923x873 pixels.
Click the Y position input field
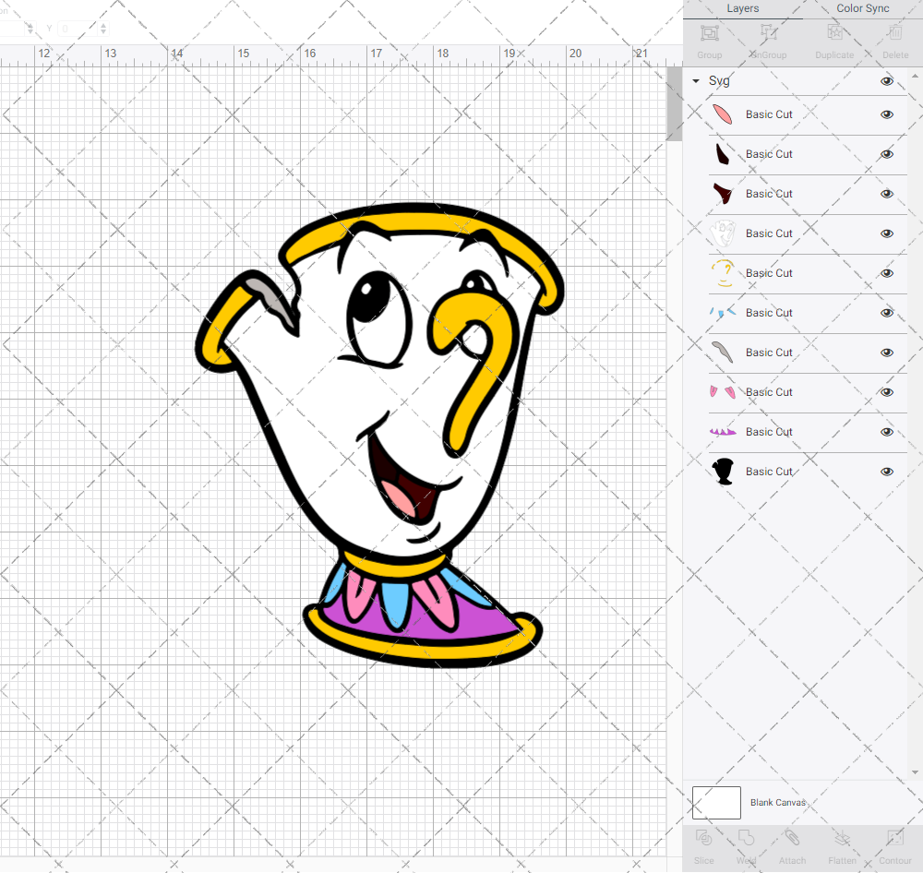coord(77,29)
